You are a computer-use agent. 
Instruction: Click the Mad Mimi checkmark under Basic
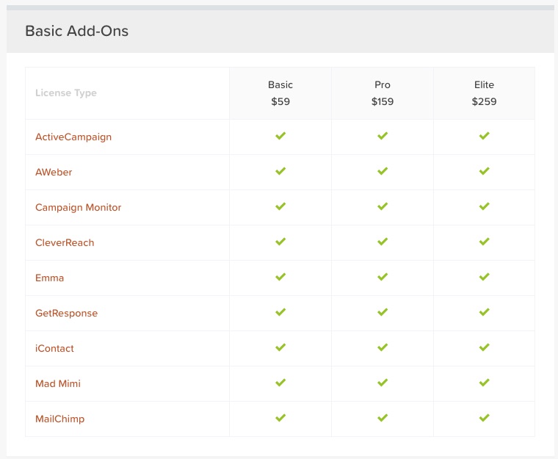pyautogui.click(x=280, y=383)
